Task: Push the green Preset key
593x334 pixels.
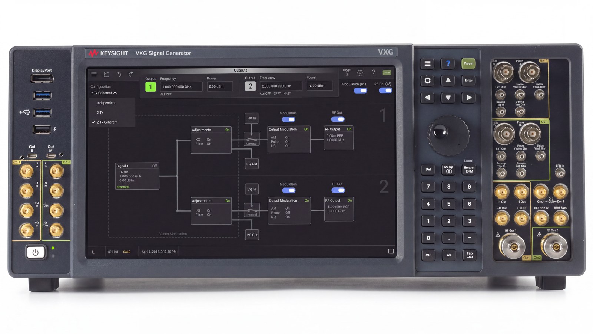Action: pos(468,63)
